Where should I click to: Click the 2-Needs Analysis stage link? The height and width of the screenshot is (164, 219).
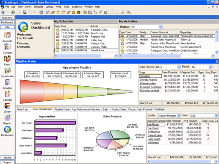(148, 80)
